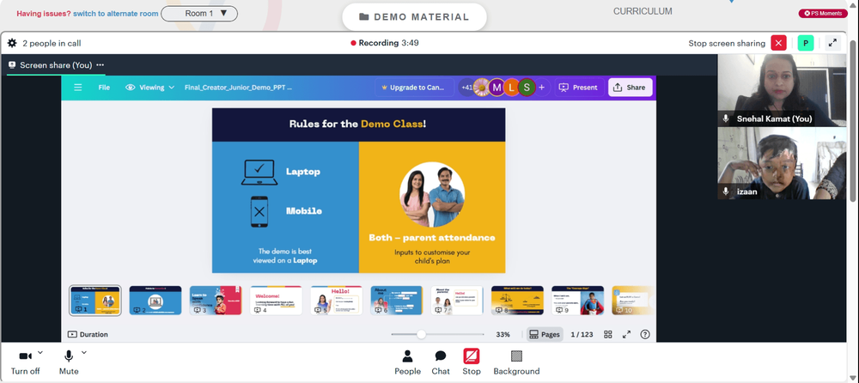
Task: Click the presentation file name
Action: (x=238, y=87)
